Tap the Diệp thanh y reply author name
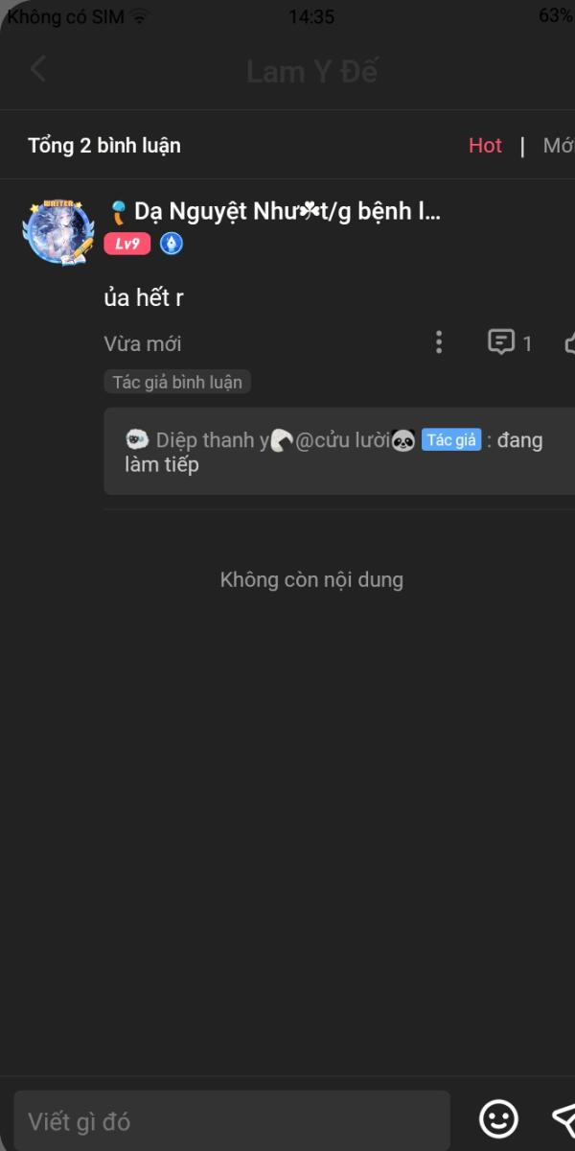575x1151 pixels. (212, 440)
